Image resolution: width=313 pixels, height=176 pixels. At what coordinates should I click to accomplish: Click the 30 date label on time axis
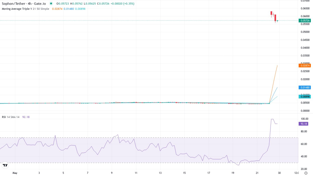[x=279, y=173]
